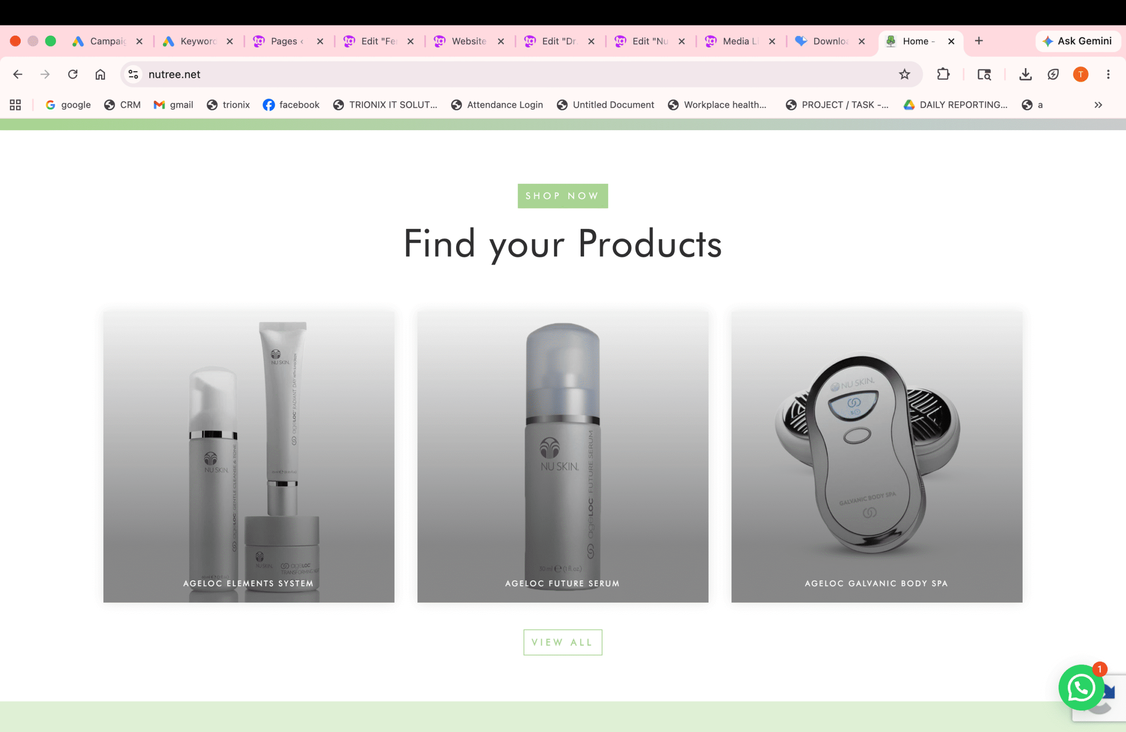Screen dimensions: 1126x732
Task: Open a new tab with plus
Action: point(979,41)
